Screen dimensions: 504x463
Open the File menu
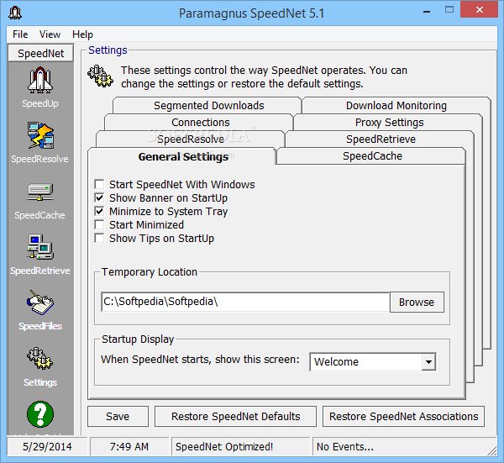click(x=20, y=34)
